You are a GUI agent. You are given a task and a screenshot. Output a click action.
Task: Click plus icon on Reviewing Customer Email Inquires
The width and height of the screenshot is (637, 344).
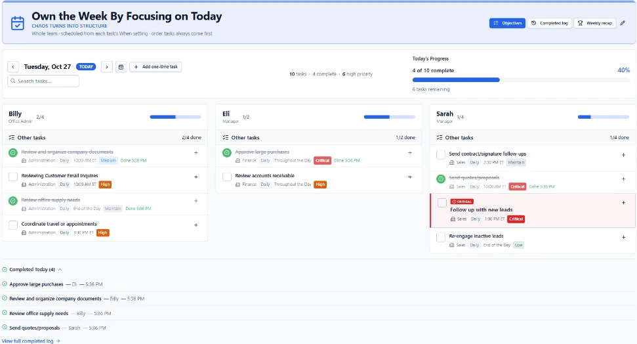(x=195, y=177)
